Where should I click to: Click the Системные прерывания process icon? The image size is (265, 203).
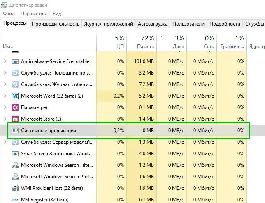click(x=15, y=131)
